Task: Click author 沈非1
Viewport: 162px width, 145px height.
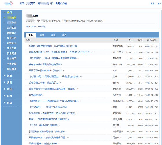Action: [115, 77]
